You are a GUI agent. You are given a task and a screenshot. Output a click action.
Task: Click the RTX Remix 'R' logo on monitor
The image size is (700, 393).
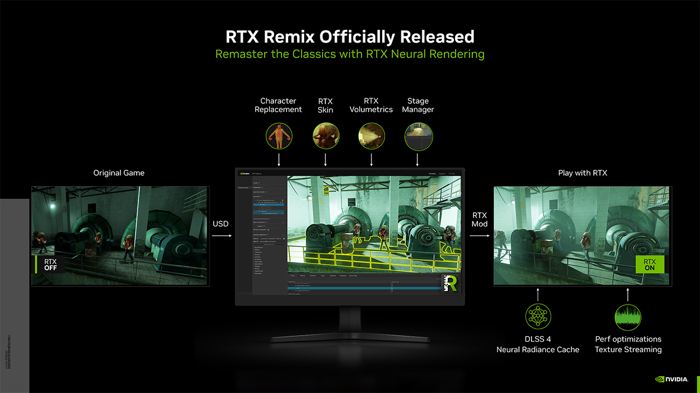451,284
